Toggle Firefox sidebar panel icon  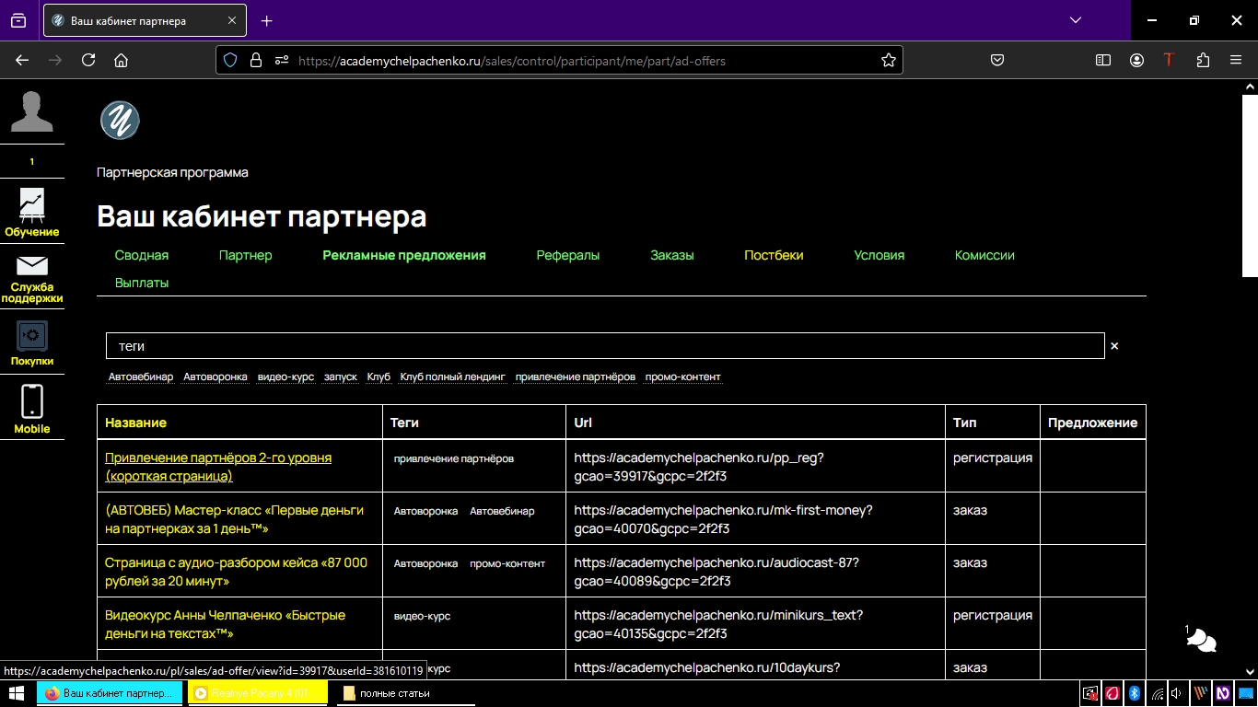click(x=1103, y=60)
